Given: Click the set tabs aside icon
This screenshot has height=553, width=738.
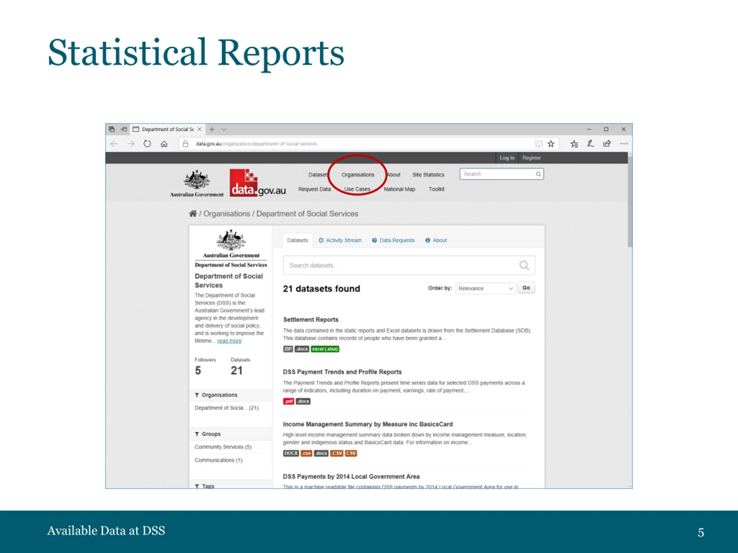Looking at the screenshot, I should [x=124, y=129].
